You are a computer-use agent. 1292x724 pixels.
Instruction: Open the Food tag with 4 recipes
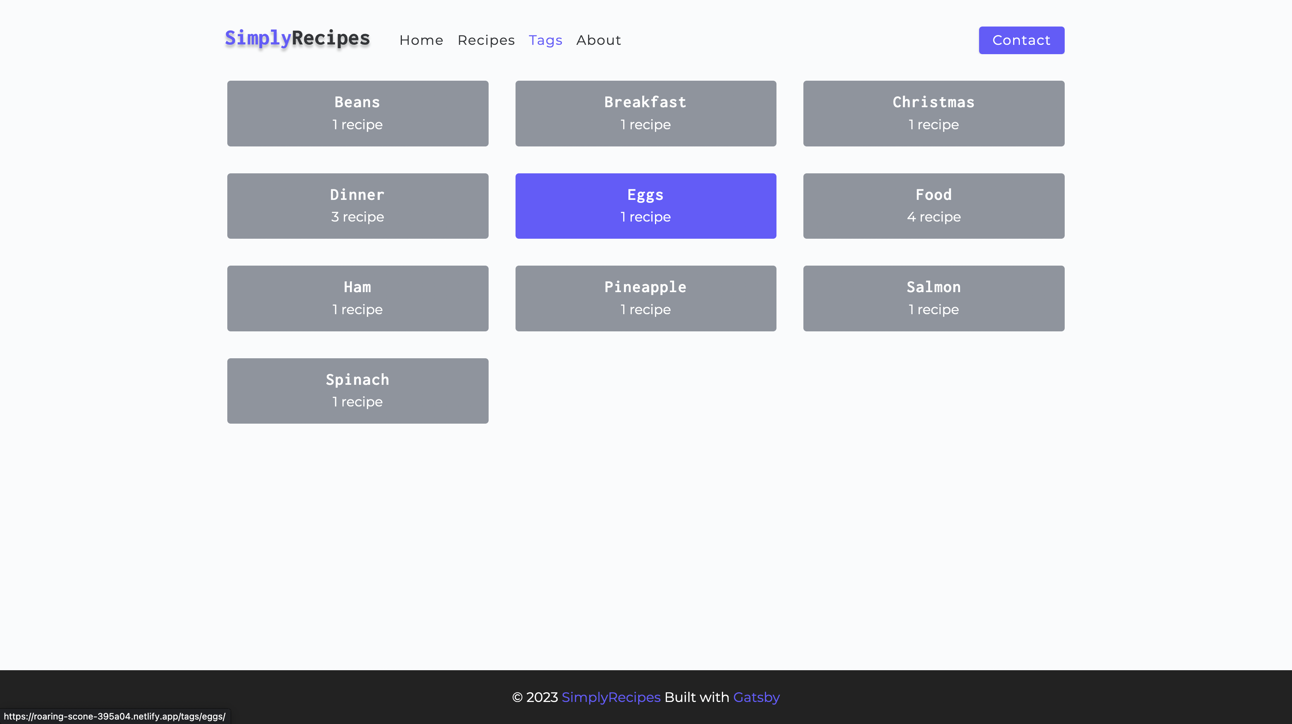[933, 205]
